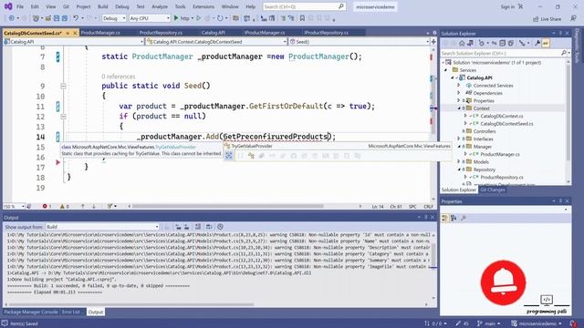Click Show All Files icon in Solution Explorer

pyautogui.click(x=511, y=44)
